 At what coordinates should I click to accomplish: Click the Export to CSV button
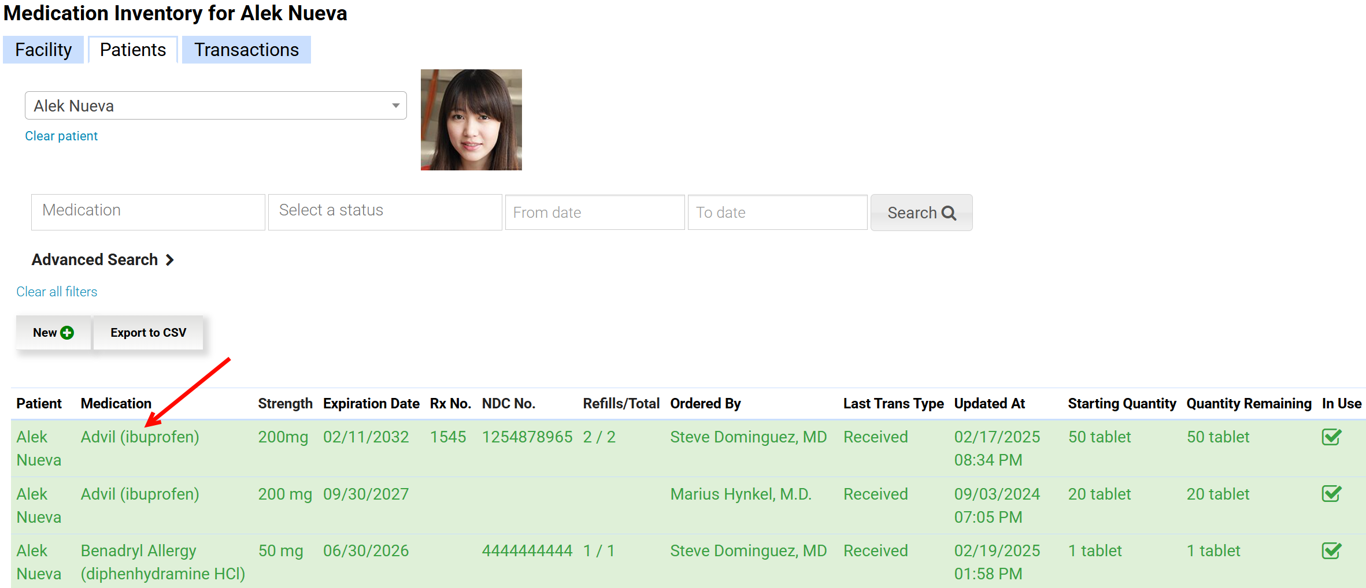pos(148,333)
